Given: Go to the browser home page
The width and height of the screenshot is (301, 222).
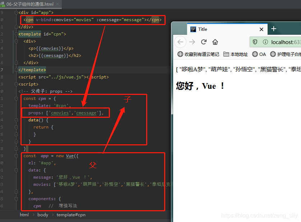Looking at the screenshot, I should (x=215, y=42).
